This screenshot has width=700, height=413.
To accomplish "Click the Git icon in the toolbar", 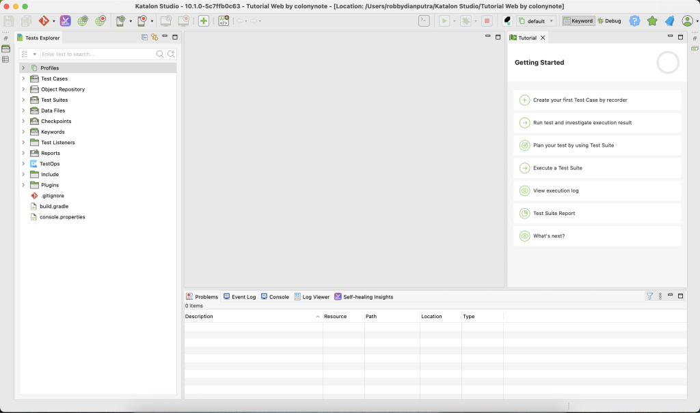I will (44, 21).
